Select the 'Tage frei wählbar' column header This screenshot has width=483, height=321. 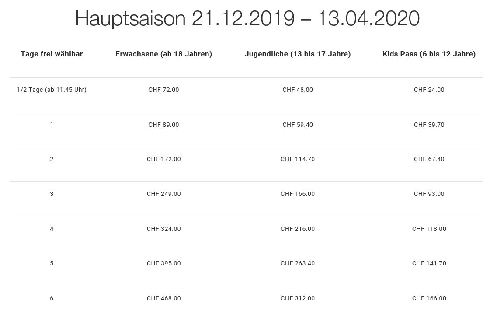pyautogui.click(x=52, y=54)
